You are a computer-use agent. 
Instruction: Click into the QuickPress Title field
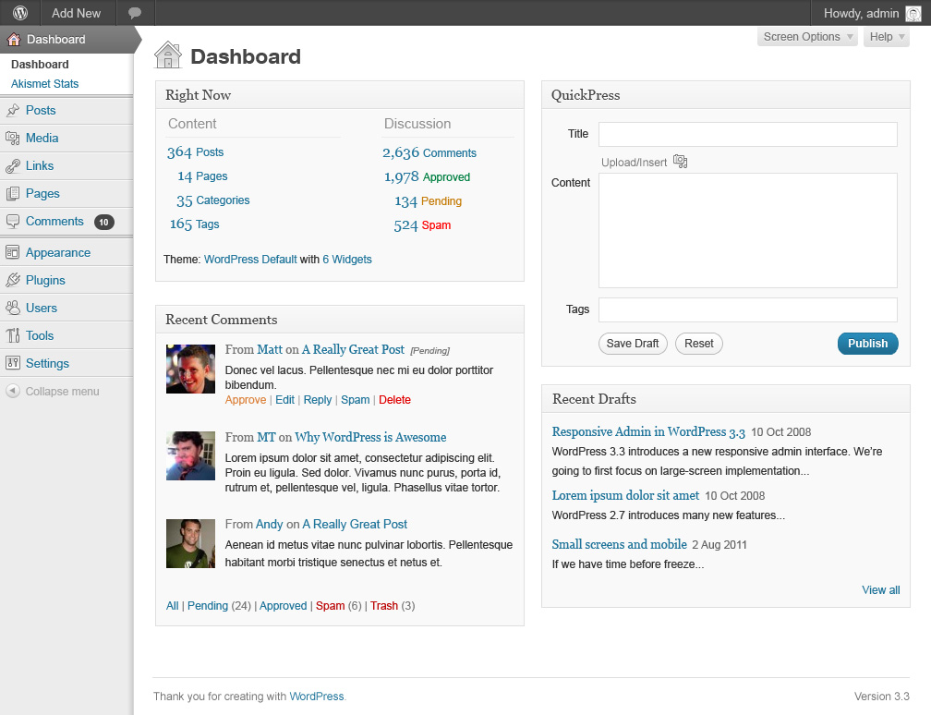(x=747, y=134)
